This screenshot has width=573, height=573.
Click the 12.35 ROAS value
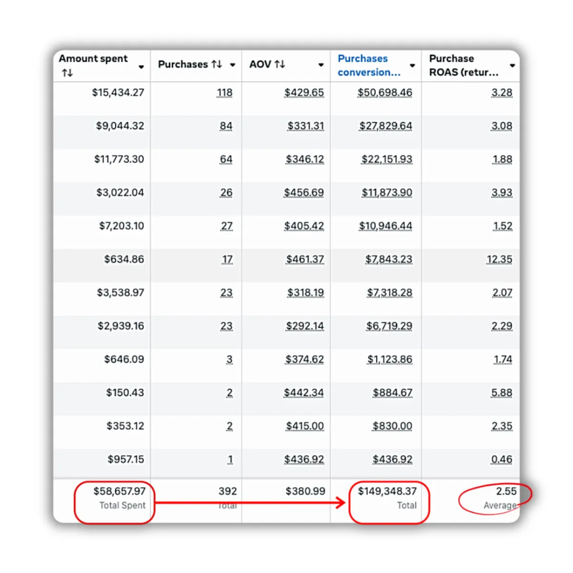coord(499,259)
